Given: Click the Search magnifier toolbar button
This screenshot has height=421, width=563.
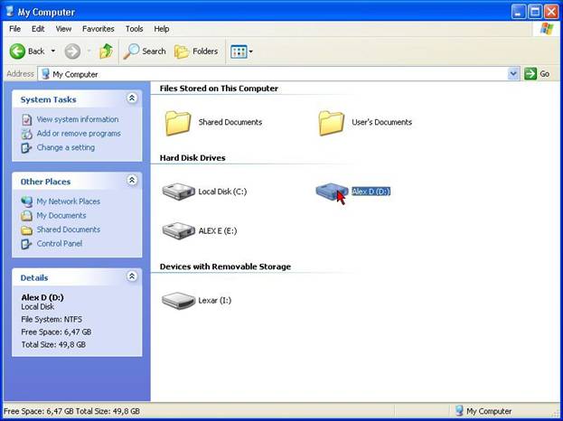Looking at the screenshot, I should click(x=145, y=51).
